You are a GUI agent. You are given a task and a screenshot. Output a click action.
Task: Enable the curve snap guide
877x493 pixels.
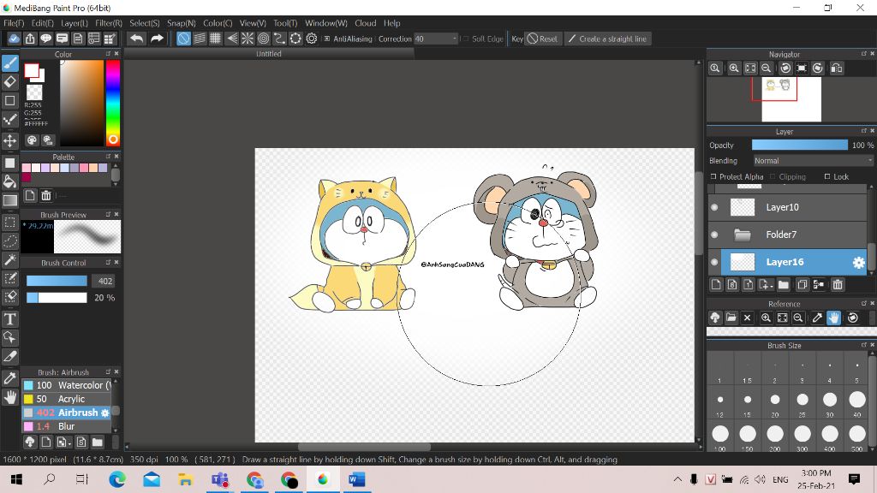tap(280, 39)
